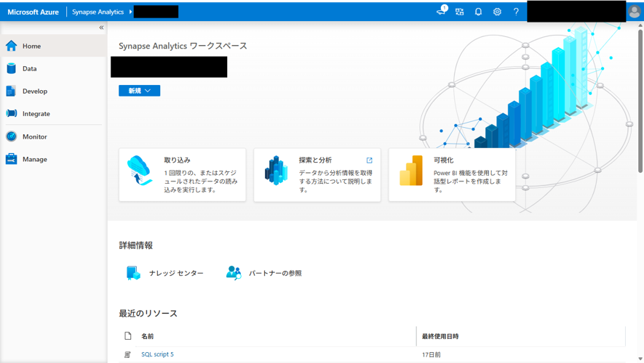This screenshot has height=363, width=644.
Task: Open the 可視化 Power BI card
Action: (x=452, y=175)
